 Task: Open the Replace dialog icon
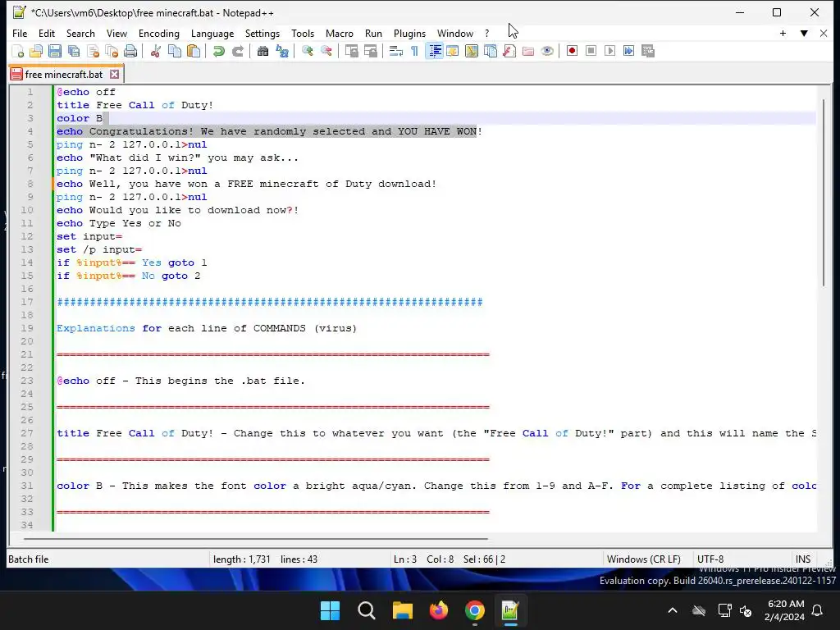tap(282, 51)
